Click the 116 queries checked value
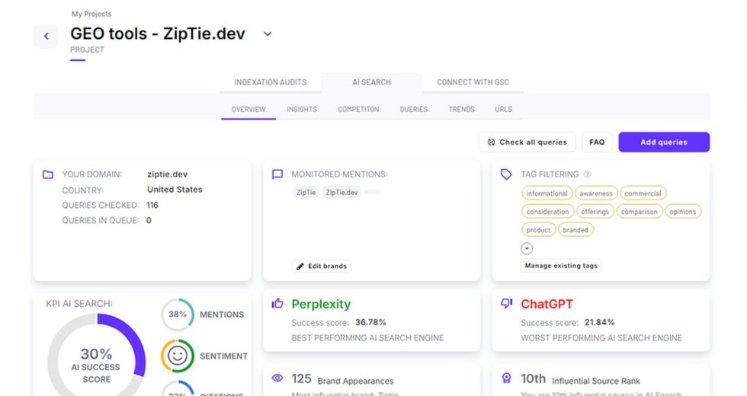Image resolution: width=747 pixels, height=396 pixels. [152, 205]
